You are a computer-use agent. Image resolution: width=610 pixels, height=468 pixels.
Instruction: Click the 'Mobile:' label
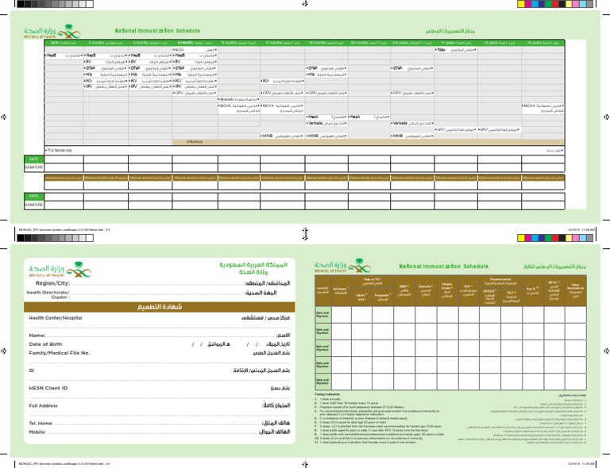pos(37,432)
